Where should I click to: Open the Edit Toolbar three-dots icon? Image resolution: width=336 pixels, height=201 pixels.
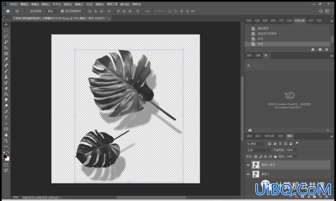click(x=6, y=147)
